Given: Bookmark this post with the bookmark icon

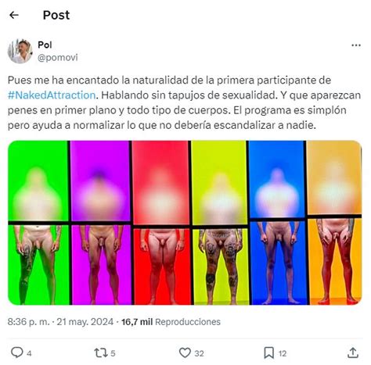Looking at the screenshot, I should point(268,353).
